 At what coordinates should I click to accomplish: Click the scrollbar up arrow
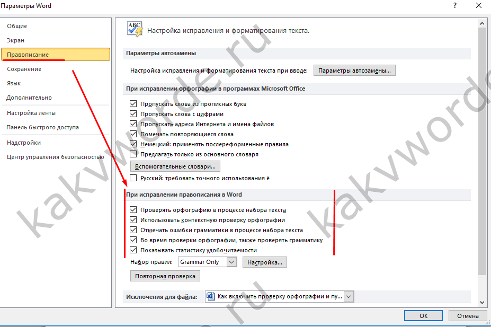[482, 23]
